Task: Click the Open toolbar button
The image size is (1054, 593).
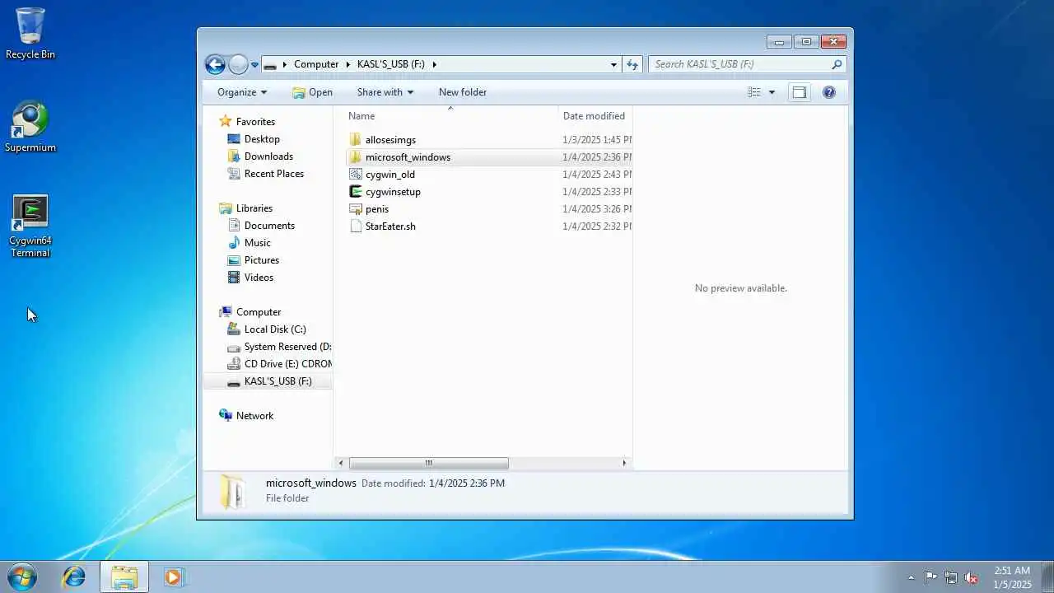Action: [x=312, y=92]
